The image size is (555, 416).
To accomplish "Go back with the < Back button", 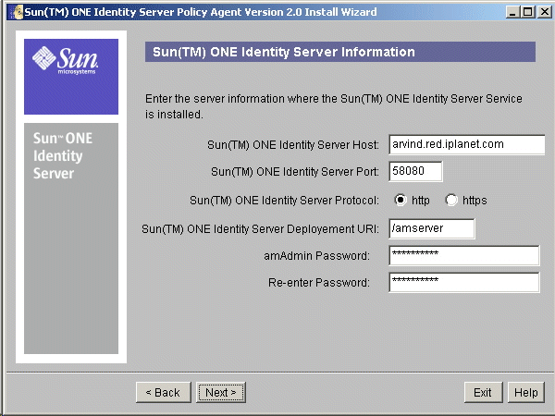I will tap(163, 392).
